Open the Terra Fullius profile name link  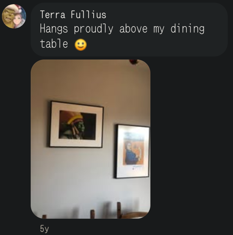click(x=73, y=15)
